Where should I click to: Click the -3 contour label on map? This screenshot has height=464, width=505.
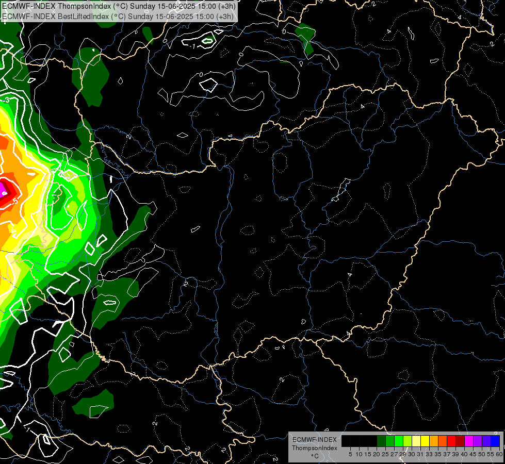7,100
